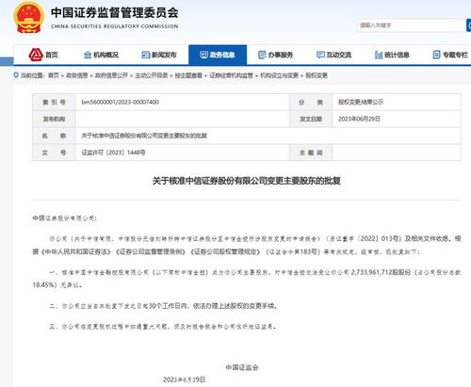The width and height of the screenshot is (471, 387).
Task: Click the 统计信息 bar chart icon
Action: click(379, 55)
